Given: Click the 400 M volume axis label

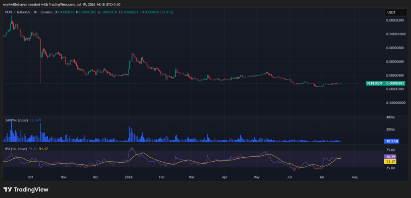Looking at the screenshot, I should (390, 118).
